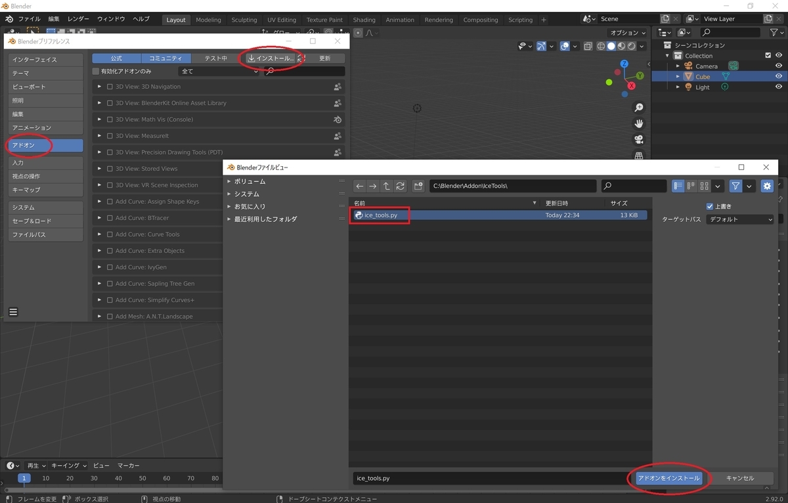Click the back arrow in file view
The width and height of the screenshot is (788, 503).
tap(359, 186)
